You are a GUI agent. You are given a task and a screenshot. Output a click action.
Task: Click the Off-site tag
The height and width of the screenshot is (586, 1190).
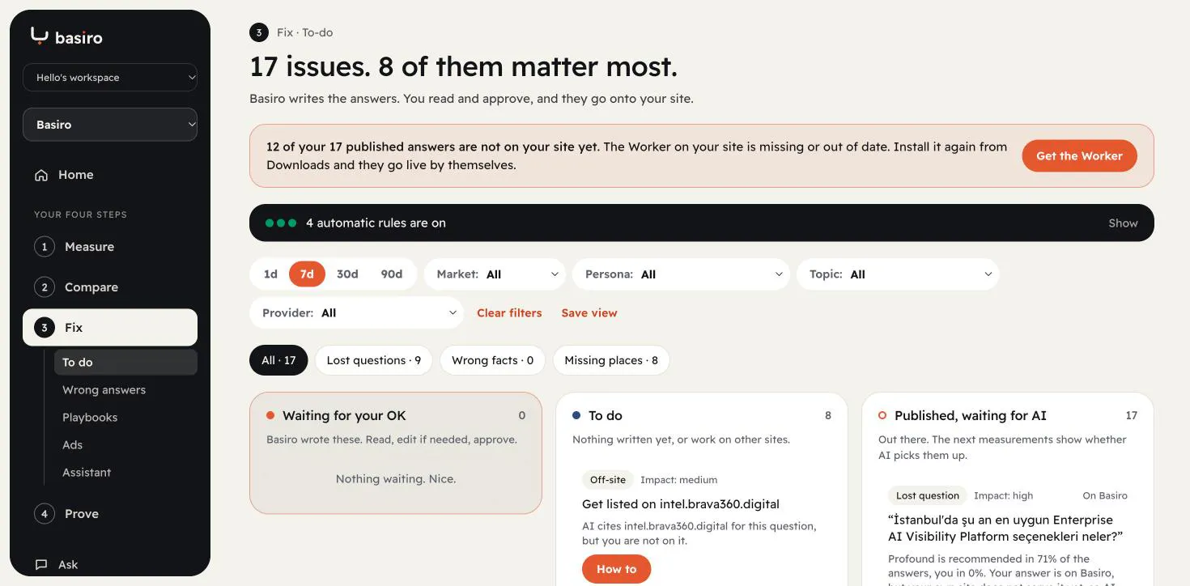tap(608, 480)
